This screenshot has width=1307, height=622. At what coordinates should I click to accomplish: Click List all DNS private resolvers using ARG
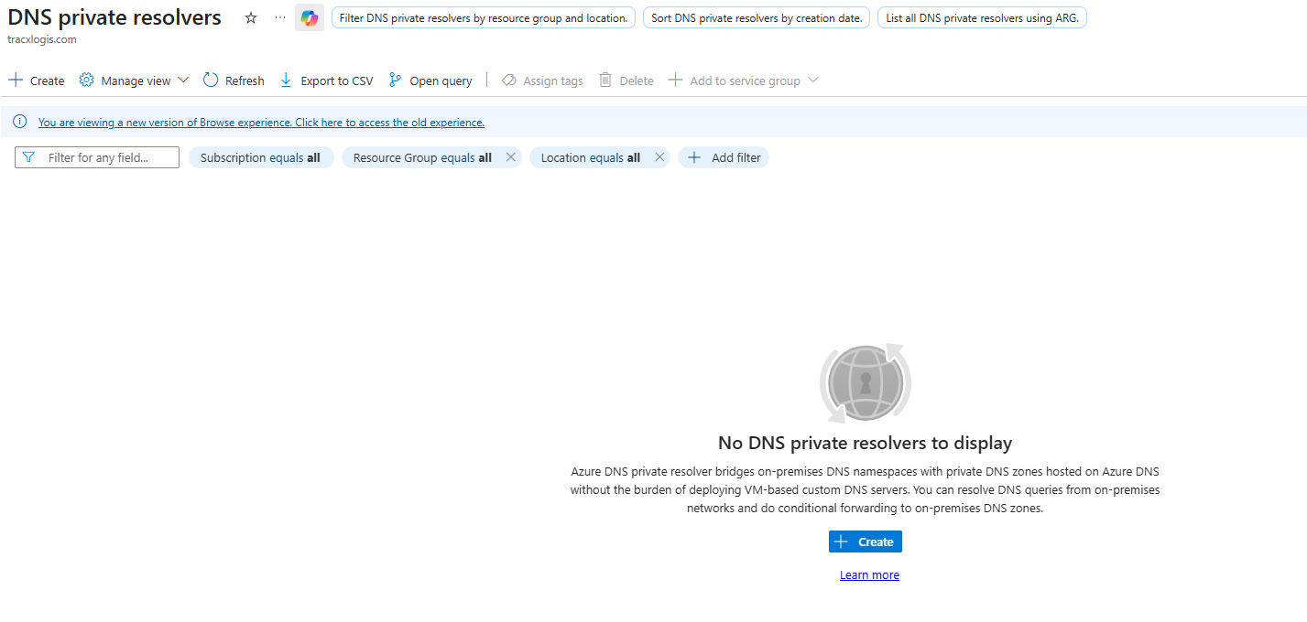coord(982,18)
